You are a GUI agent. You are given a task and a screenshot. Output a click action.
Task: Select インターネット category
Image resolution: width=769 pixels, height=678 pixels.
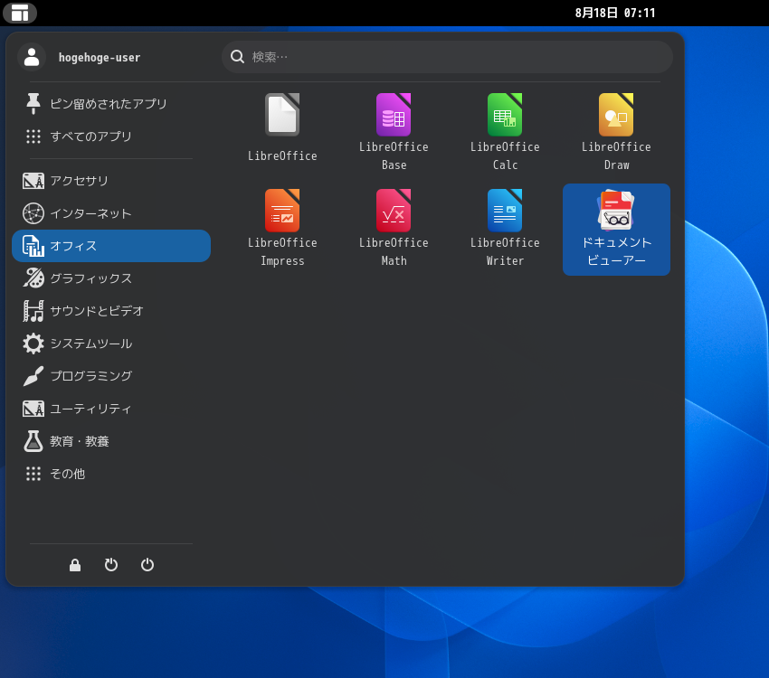tap(111, 213)
